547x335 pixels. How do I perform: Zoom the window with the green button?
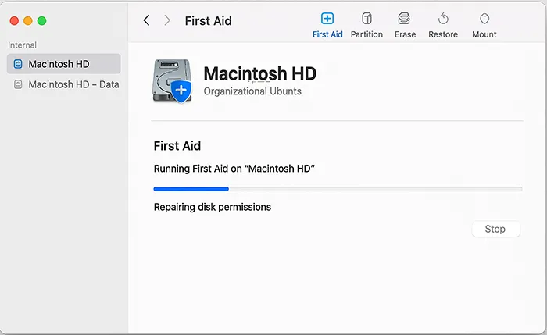click(x=42, y=21)
